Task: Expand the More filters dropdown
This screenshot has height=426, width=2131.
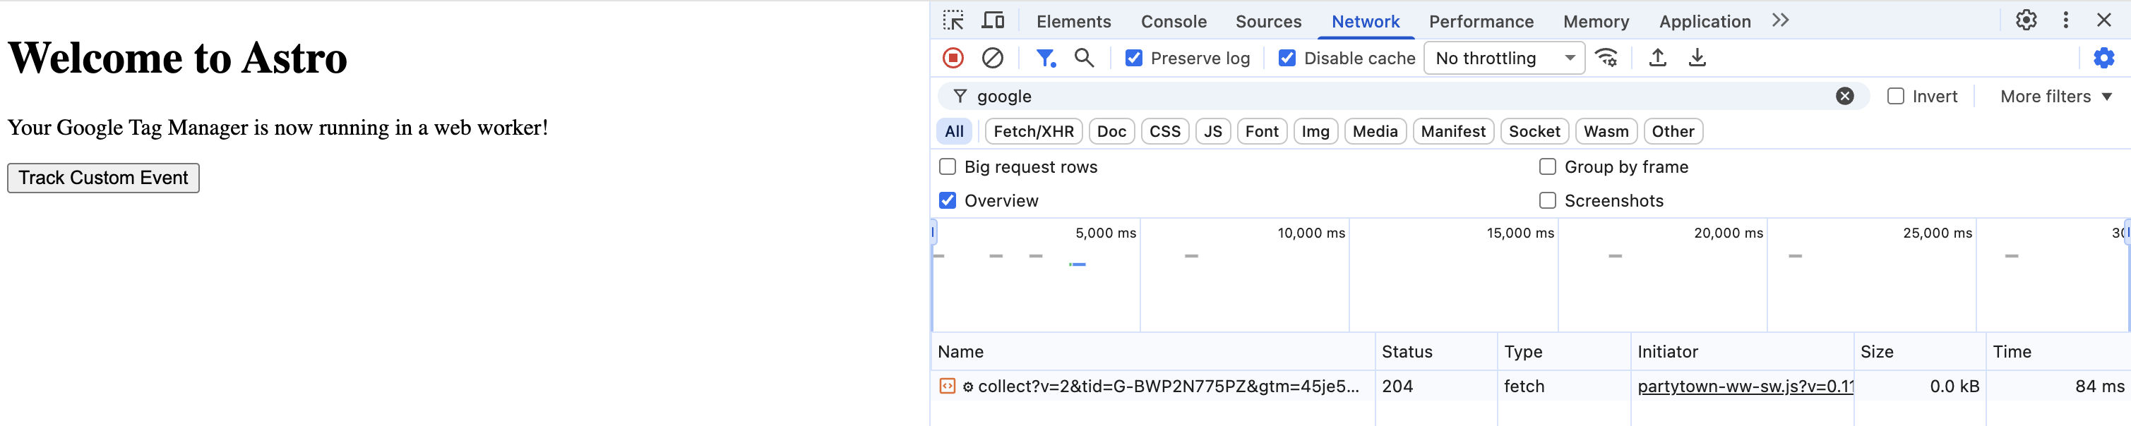Action: coord(2055,97)
